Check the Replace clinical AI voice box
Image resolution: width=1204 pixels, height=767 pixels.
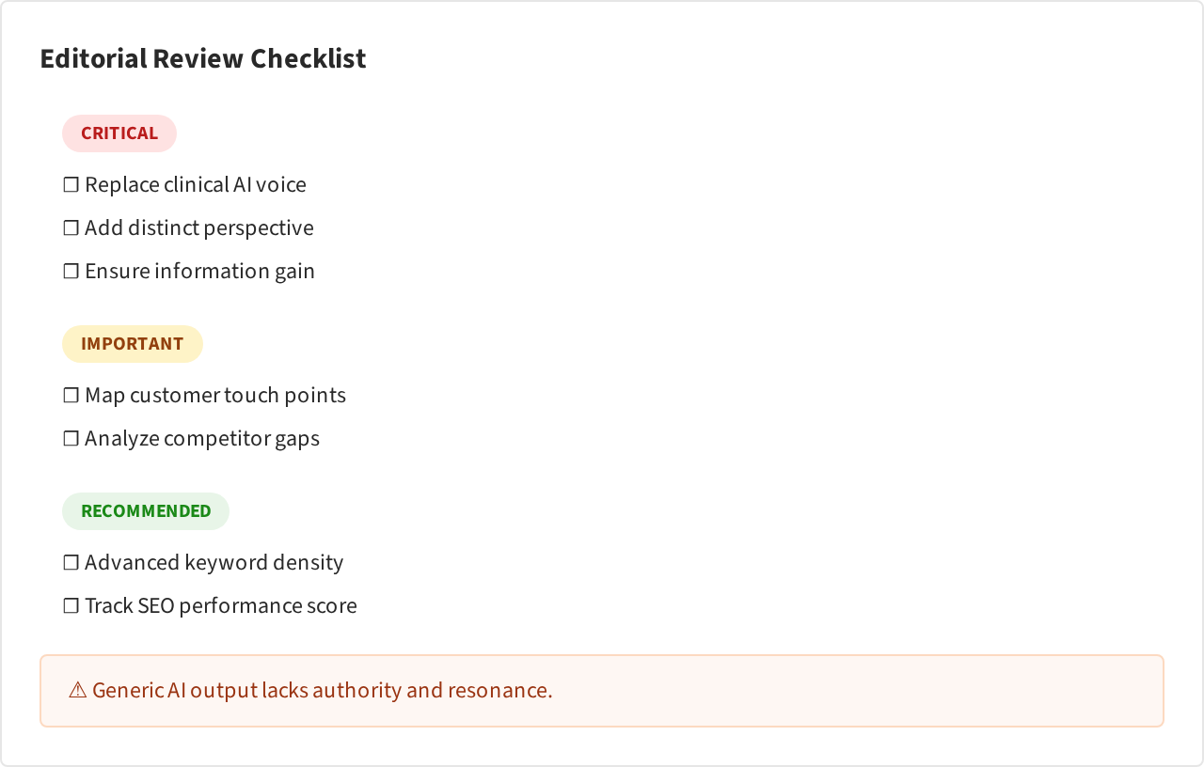(x=71, y=185)
